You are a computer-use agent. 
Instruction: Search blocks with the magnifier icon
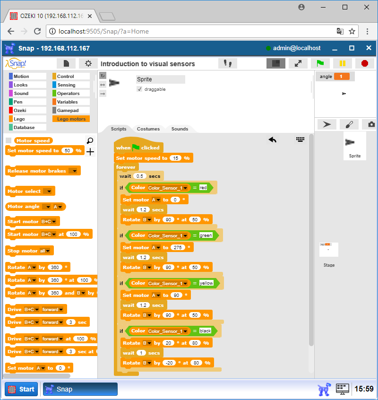pos(90,140)
